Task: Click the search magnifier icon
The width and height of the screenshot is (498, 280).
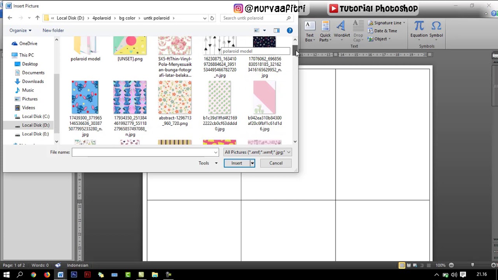Action: click(x=288, y=18)
